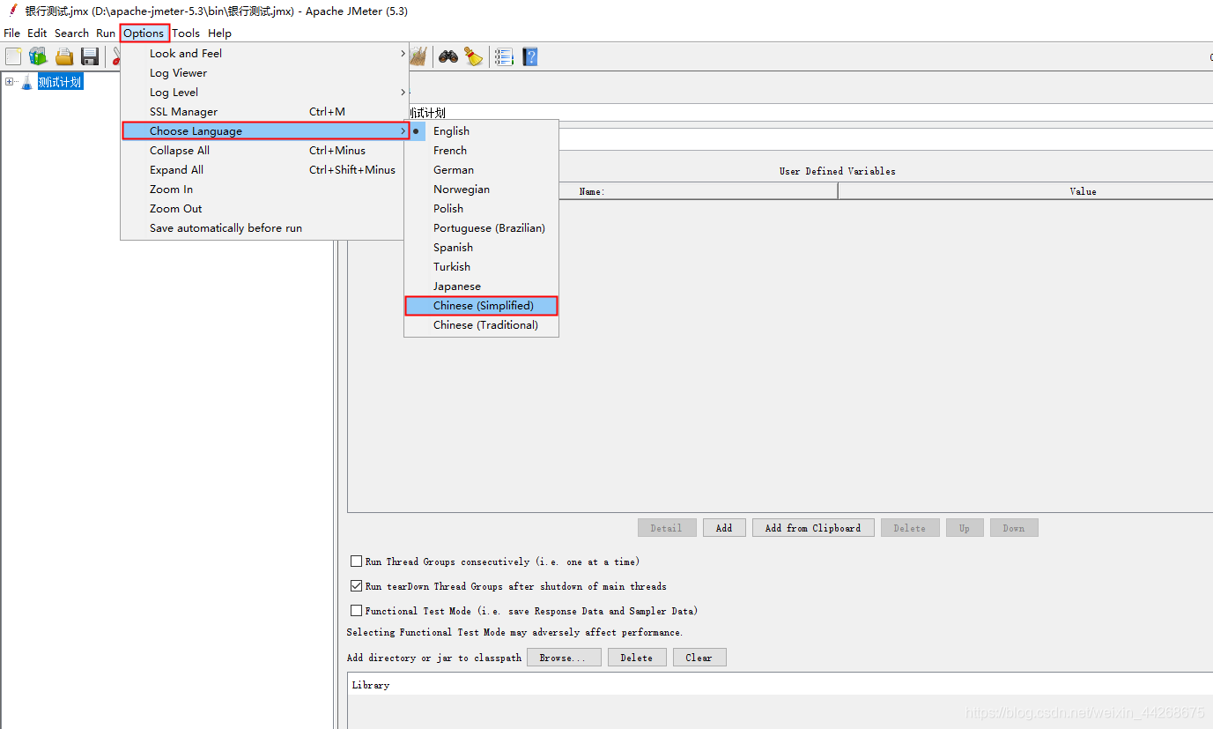The width and height of the screenshot is (1213, 729).
Task: Click the Library list header
Action: (x=780, y=685)
